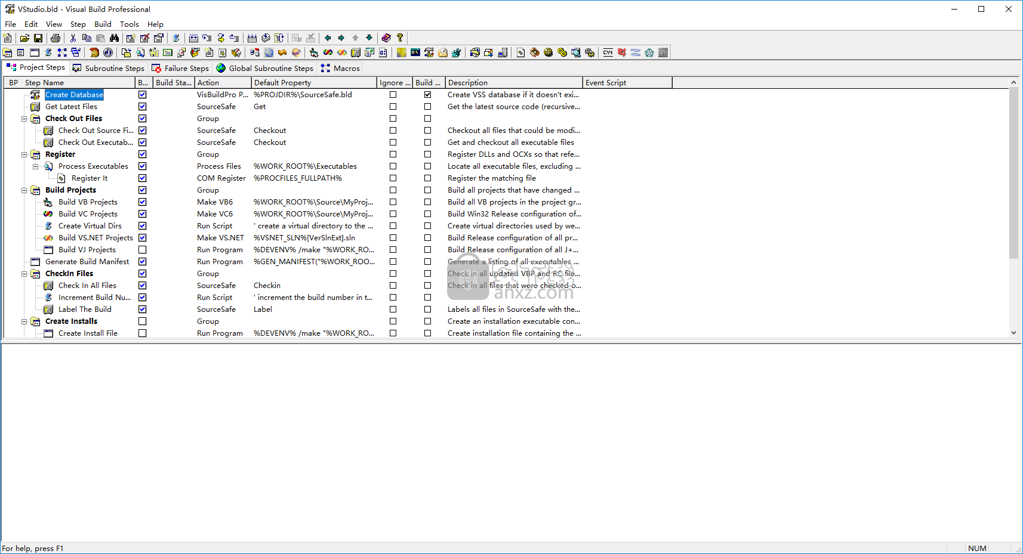Click the down arrow move icon

click(369, 38)
